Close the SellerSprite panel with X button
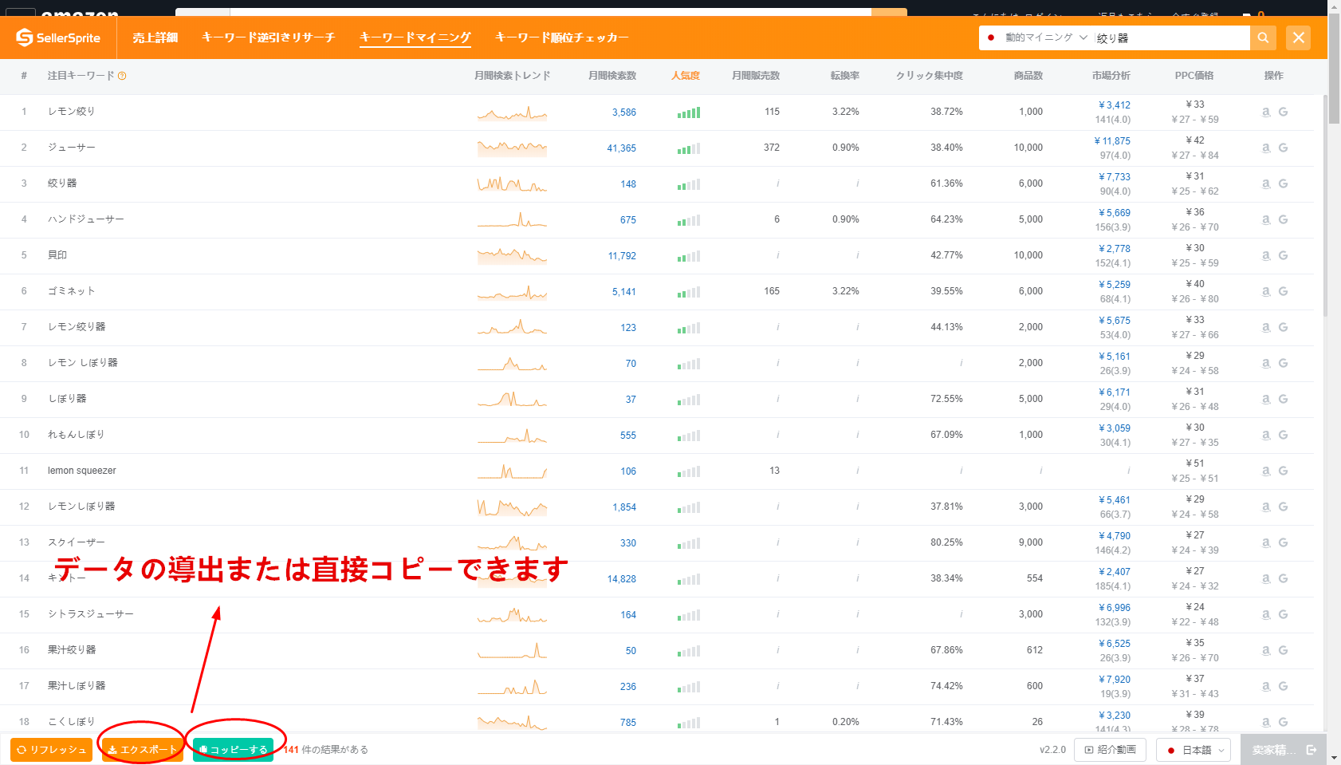The width and height of the screenshot is (1341, 765). [1298, 37]
